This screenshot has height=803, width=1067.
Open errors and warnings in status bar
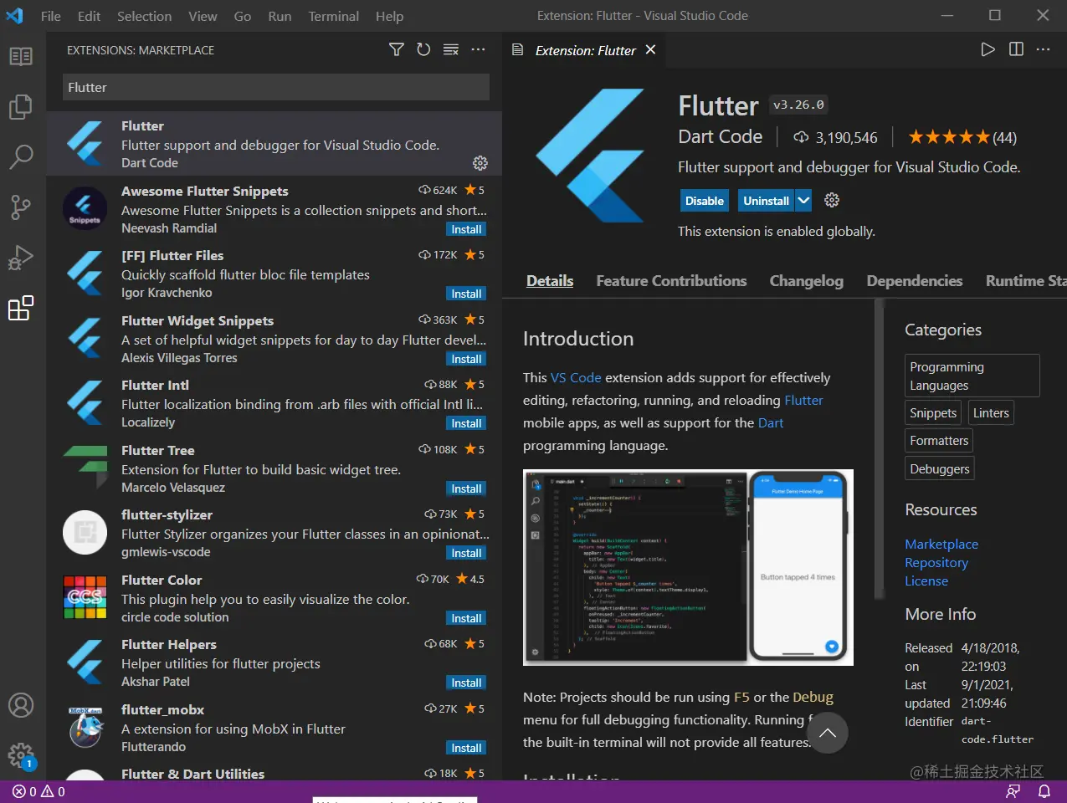38,791
